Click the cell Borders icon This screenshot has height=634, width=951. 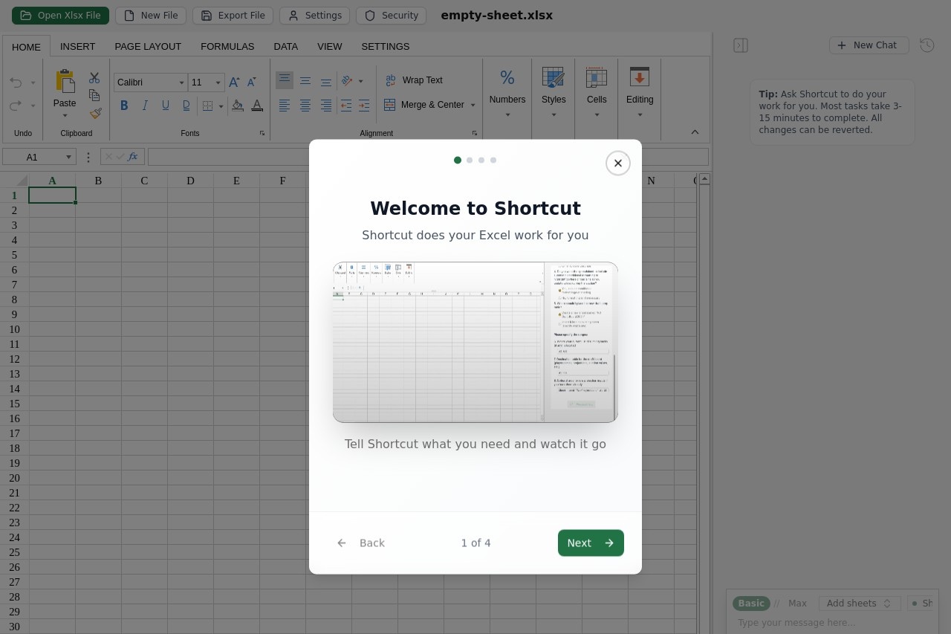(207, 106)
